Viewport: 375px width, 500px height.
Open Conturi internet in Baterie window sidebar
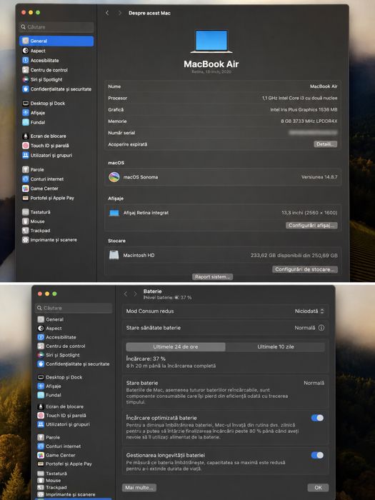59,446
